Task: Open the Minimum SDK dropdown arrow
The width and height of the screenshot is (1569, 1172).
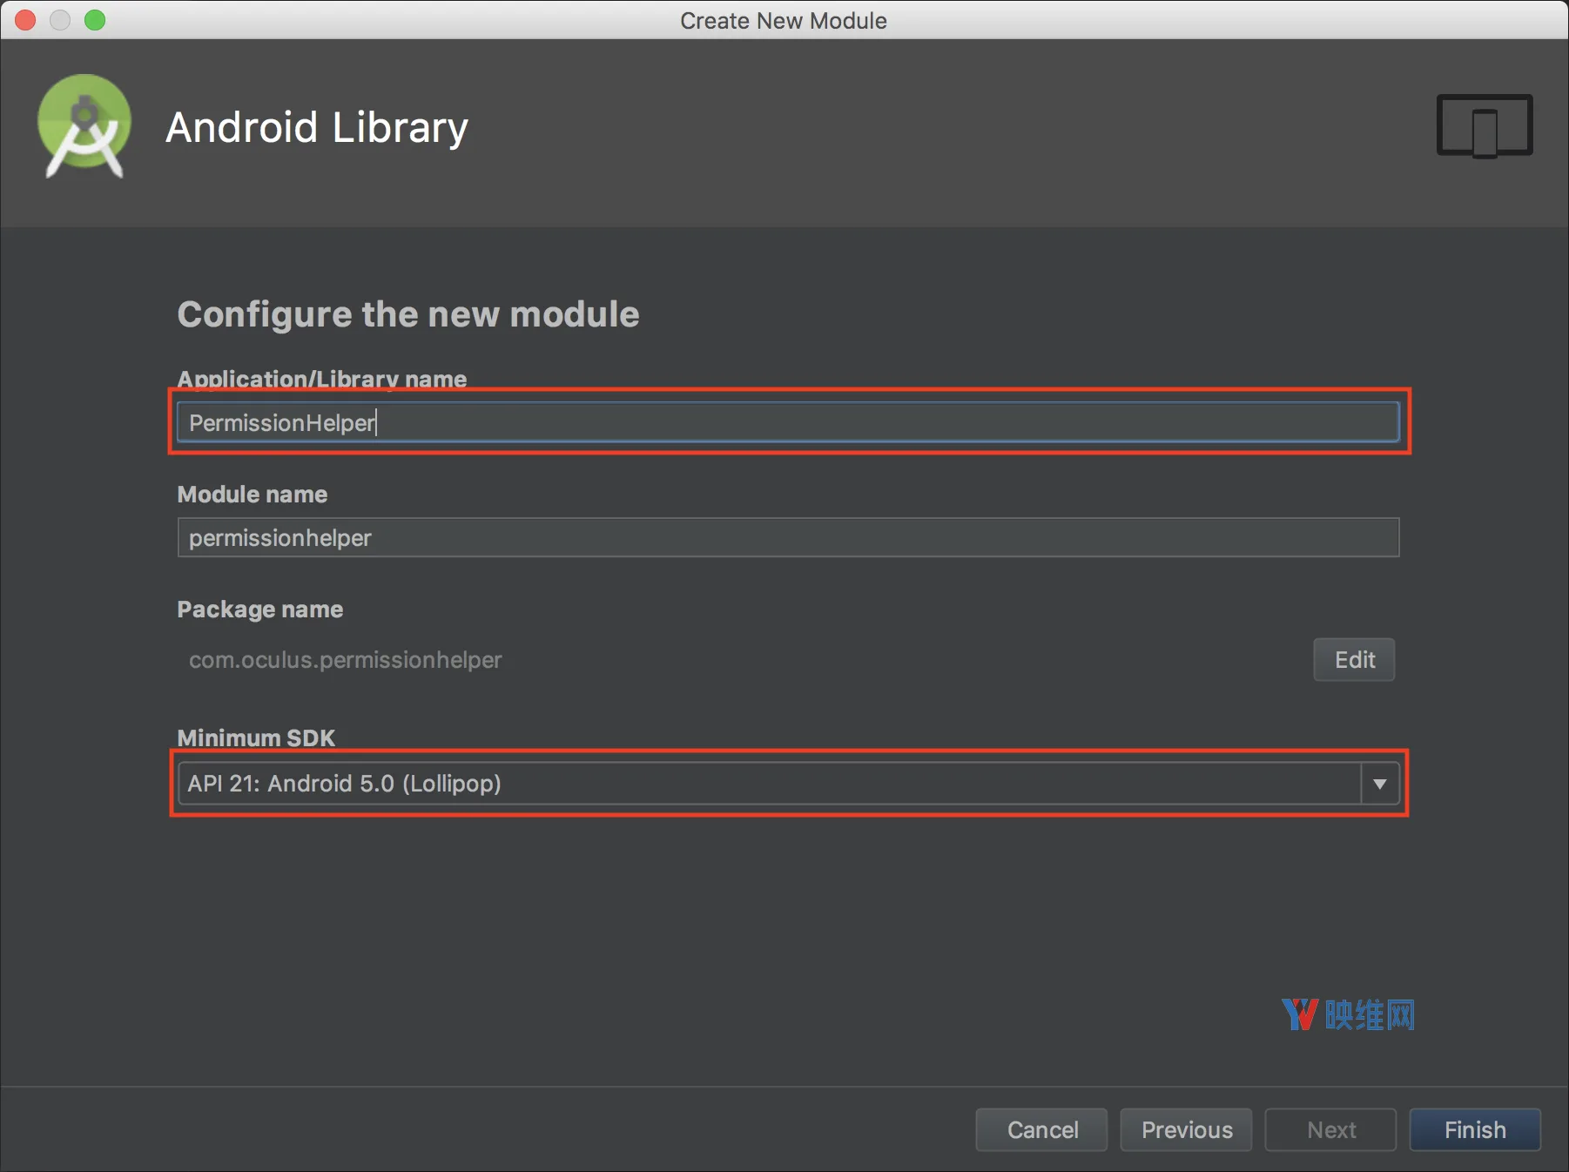Action: 1380,784
